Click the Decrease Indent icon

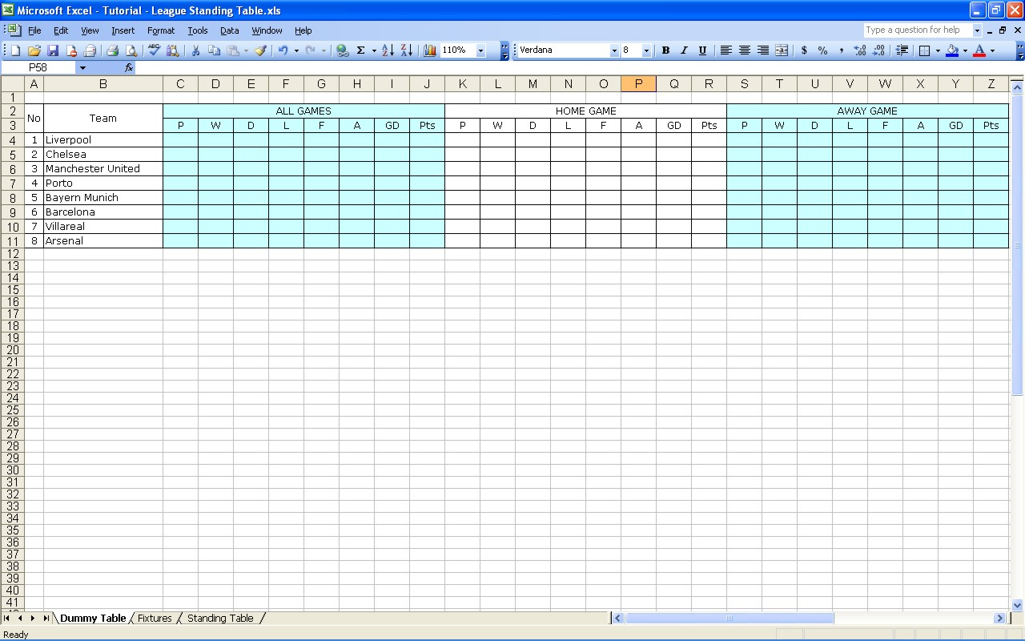click(902, 50)
